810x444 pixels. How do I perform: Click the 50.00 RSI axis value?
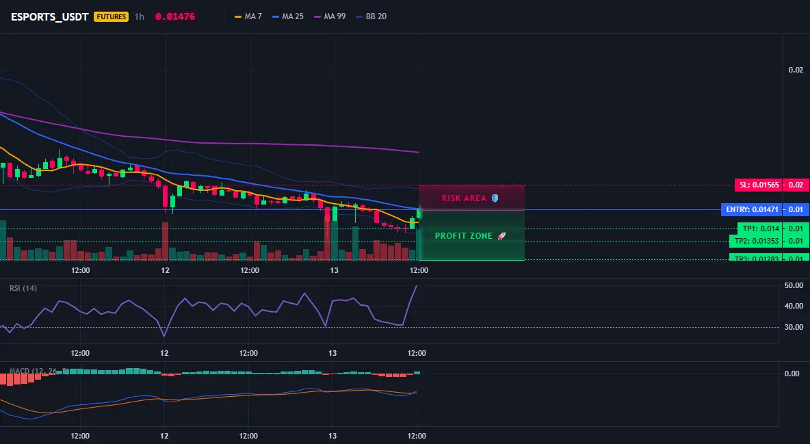pyautogui.click(x=794, y=285)
